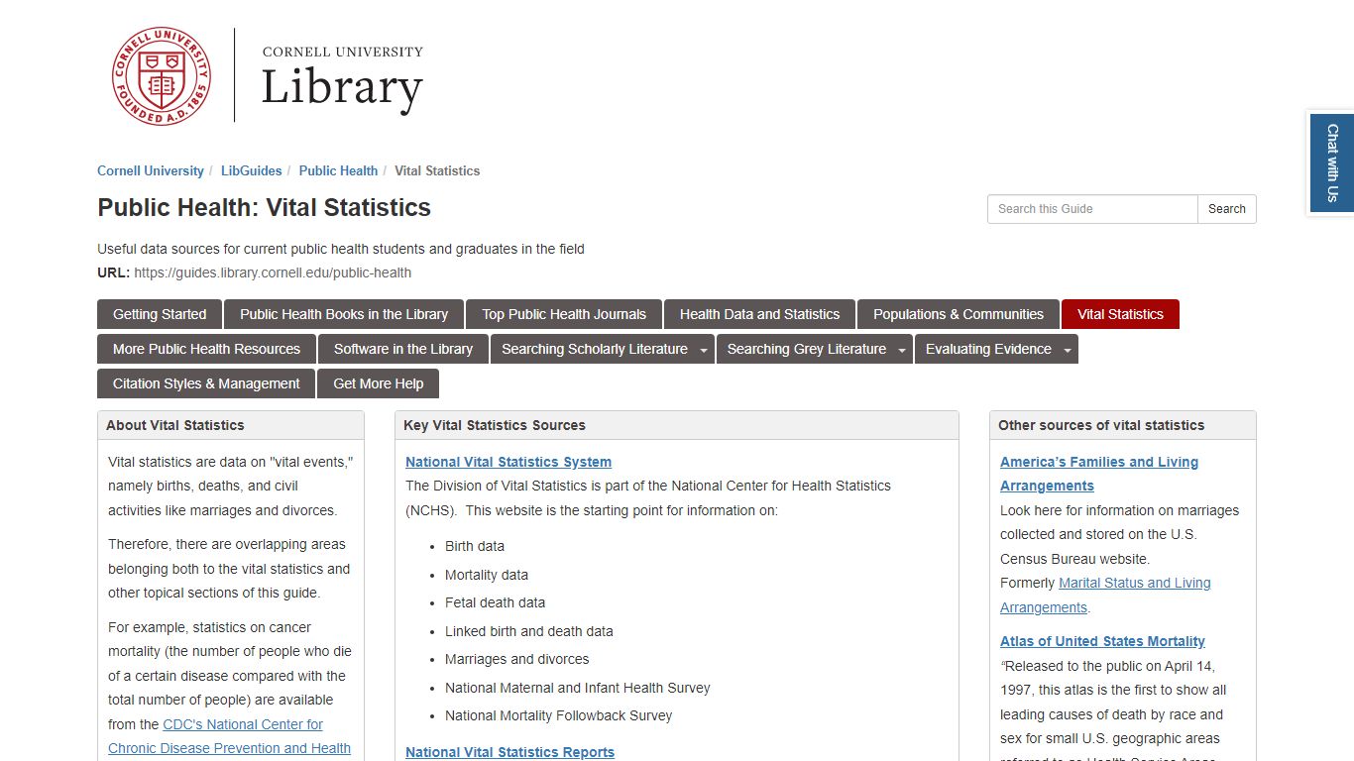Click 'Linked birth and death data' item
The image size is (1354, 761).
529,631
